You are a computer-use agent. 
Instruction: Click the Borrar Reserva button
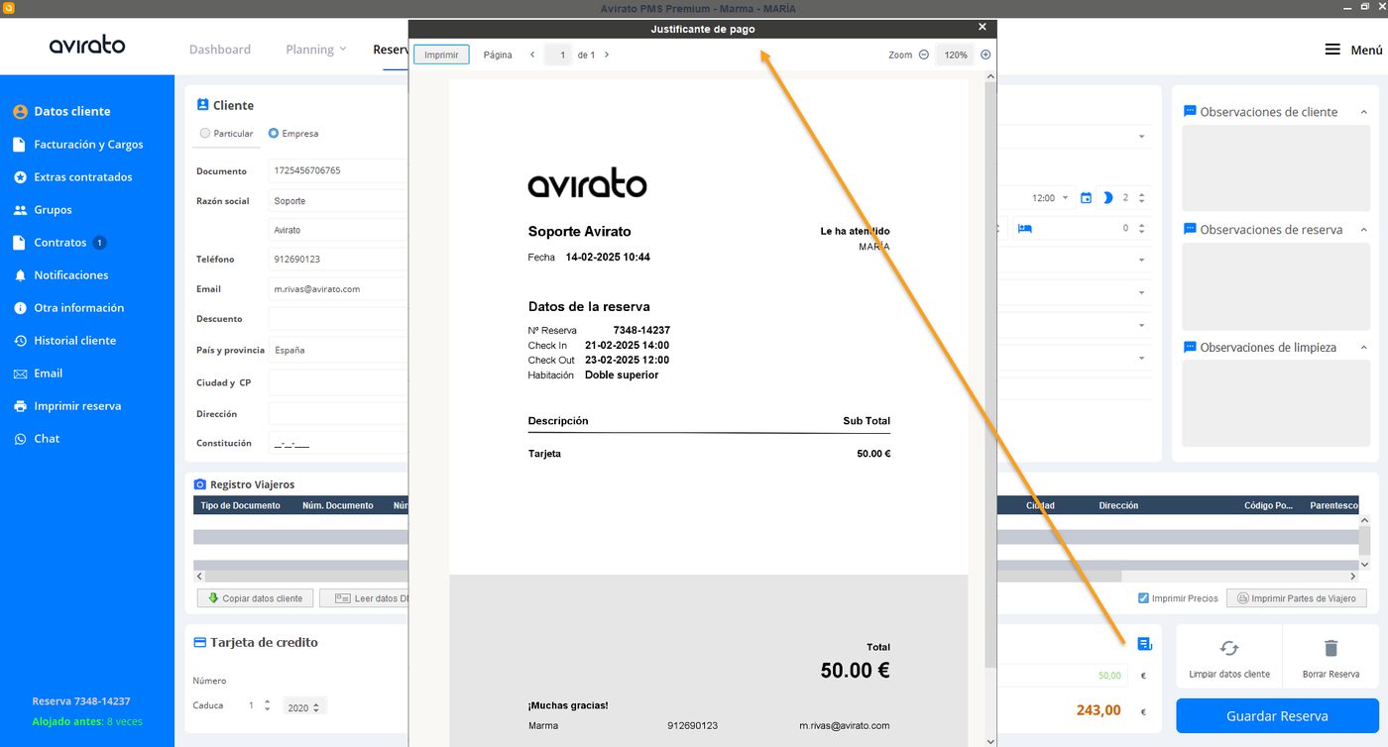(1330, 658)
